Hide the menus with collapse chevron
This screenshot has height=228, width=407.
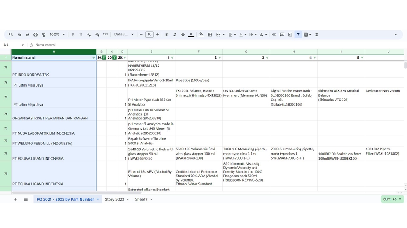pos(396,34)
